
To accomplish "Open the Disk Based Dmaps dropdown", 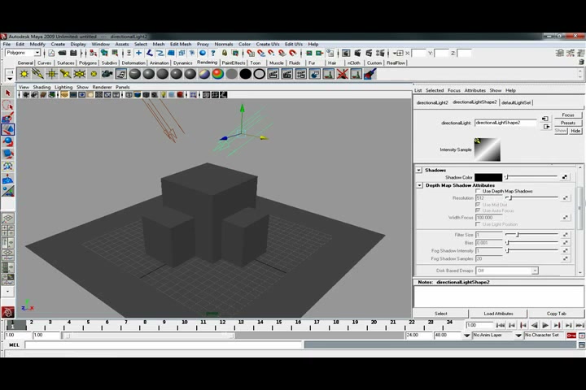I will [x=507, y=271].
